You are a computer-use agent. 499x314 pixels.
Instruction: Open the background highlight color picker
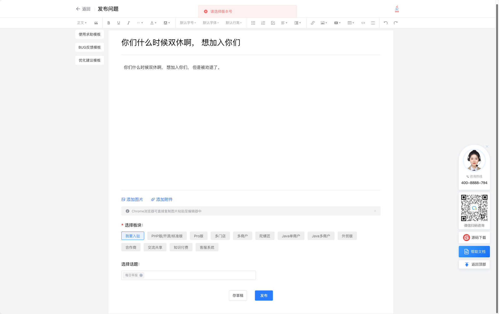(x=167, y=23)
